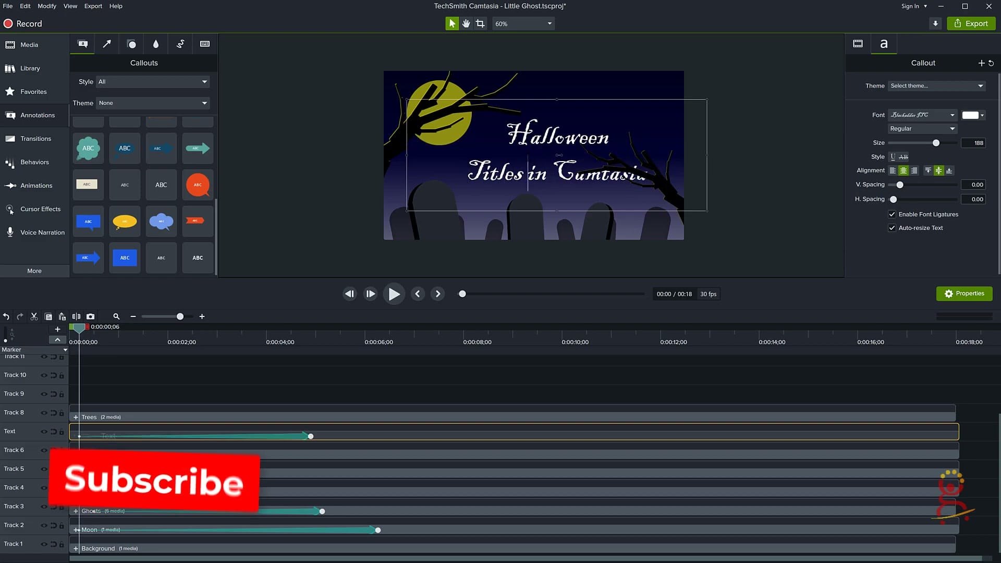Uncheck Enable Font Ligatures
The height and width of the screenshot is (563, 1001).
click(892, 214)
